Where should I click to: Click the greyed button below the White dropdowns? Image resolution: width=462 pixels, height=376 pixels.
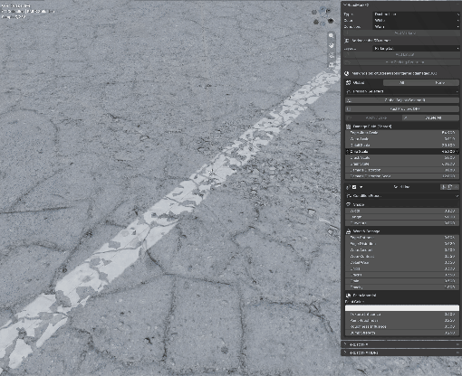coord(401,33)
